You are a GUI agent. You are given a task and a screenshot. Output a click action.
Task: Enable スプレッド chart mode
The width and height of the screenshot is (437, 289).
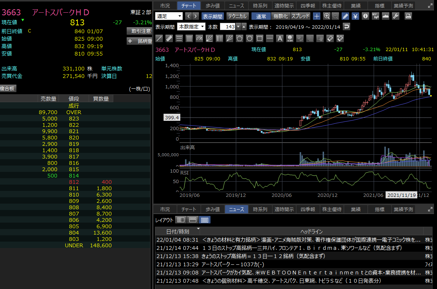(300, 16)
